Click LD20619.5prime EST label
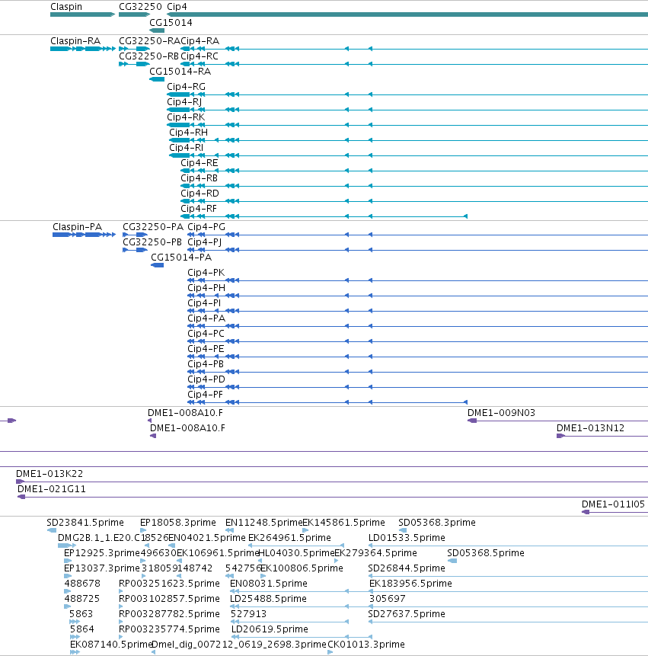This screenshot has height=656, width=648. 270,629
